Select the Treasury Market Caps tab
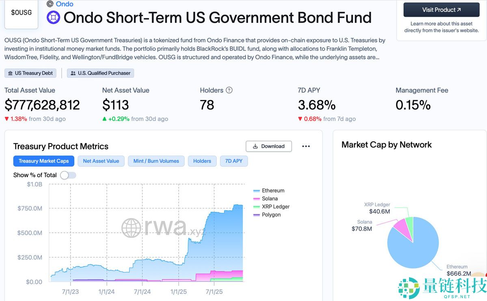This screenshot has width=487, height=301. [43, 161]
